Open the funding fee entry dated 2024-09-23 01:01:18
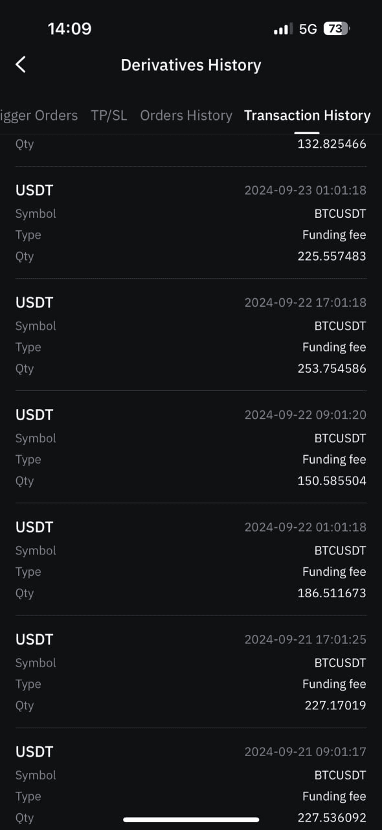 coord(191,222)
